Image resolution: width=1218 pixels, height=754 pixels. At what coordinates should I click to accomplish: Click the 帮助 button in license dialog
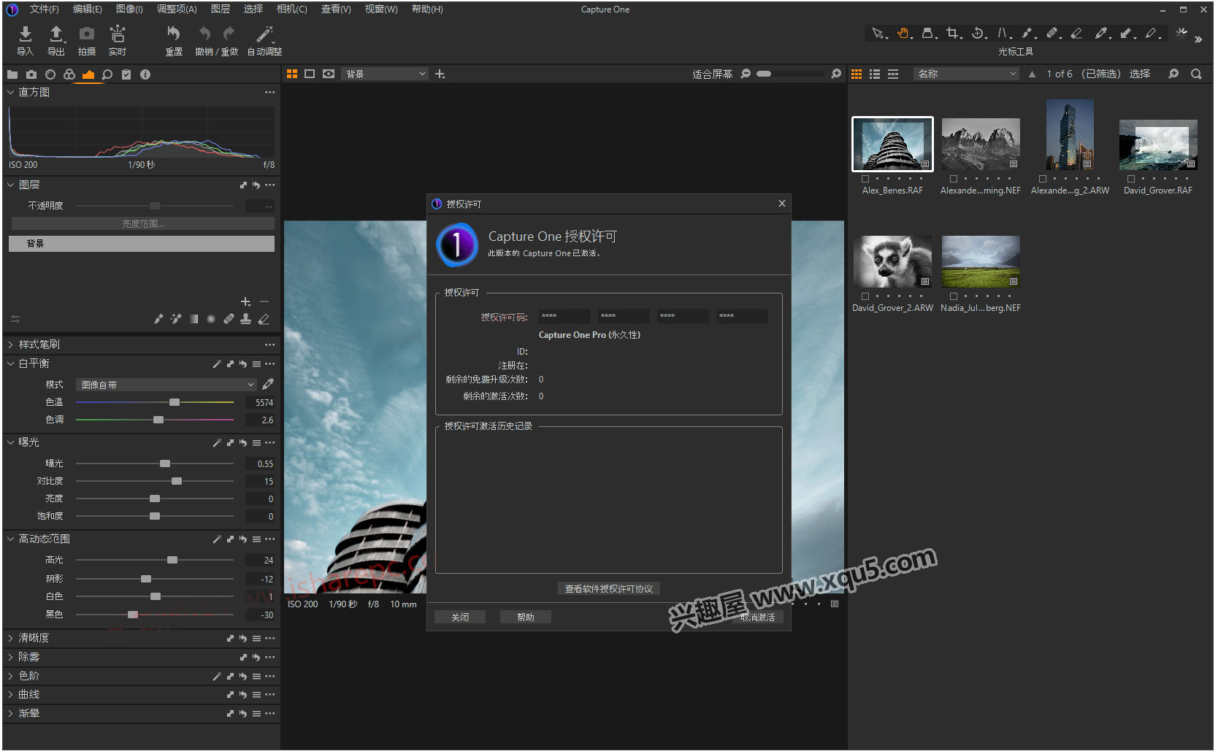526,618
